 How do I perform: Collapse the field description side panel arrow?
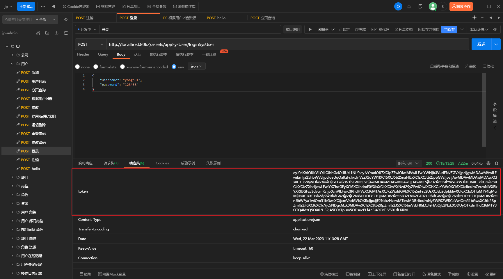495,127
